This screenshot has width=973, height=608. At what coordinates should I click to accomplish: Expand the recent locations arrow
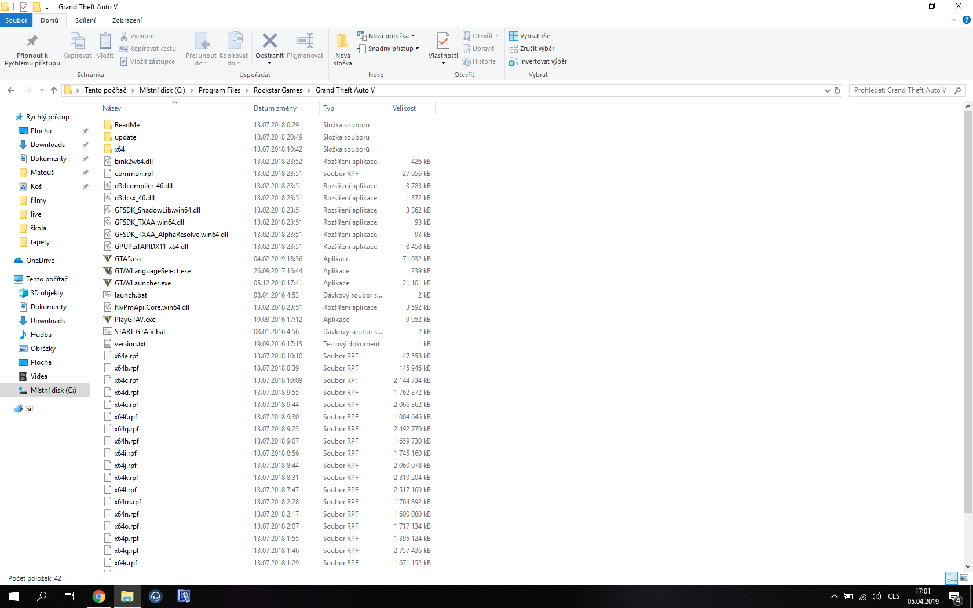point(42,90)
